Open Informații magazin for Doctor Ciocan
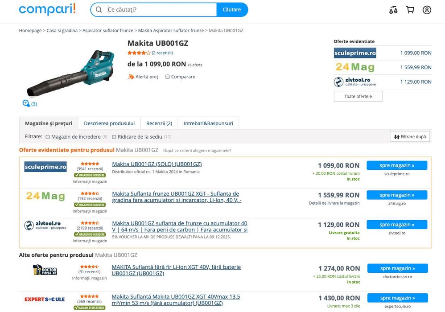 pyautogui.click(x=89, y=278)
